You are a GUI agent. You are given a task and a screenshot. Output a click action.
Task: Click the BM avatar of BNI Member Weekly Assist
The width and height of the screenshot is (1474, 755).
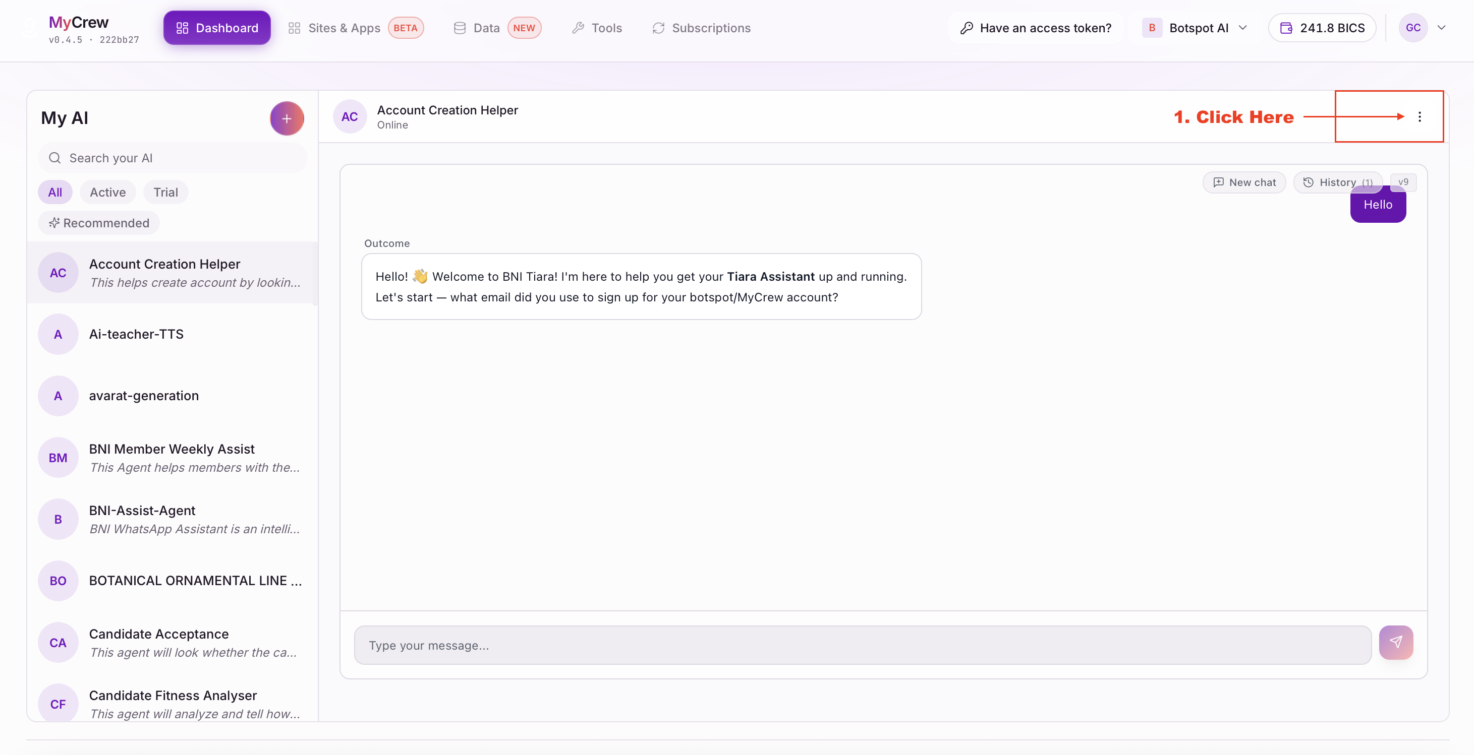58,458
